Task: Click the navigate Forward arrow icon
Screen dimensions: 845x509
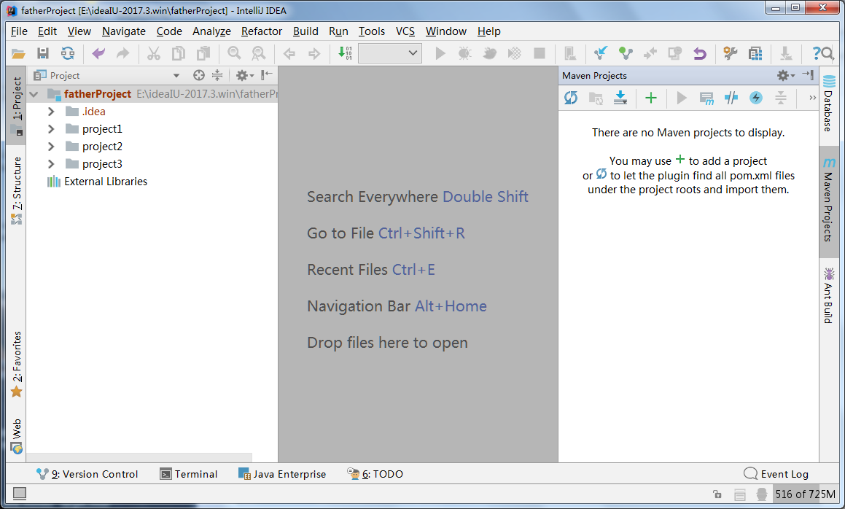Action: click(x=314, y=53)
